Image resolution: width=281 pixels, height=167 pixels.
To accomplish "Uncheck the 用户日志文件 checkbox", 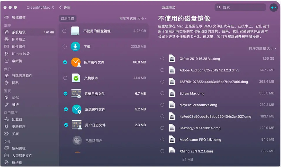I will (x=66, y=125).
